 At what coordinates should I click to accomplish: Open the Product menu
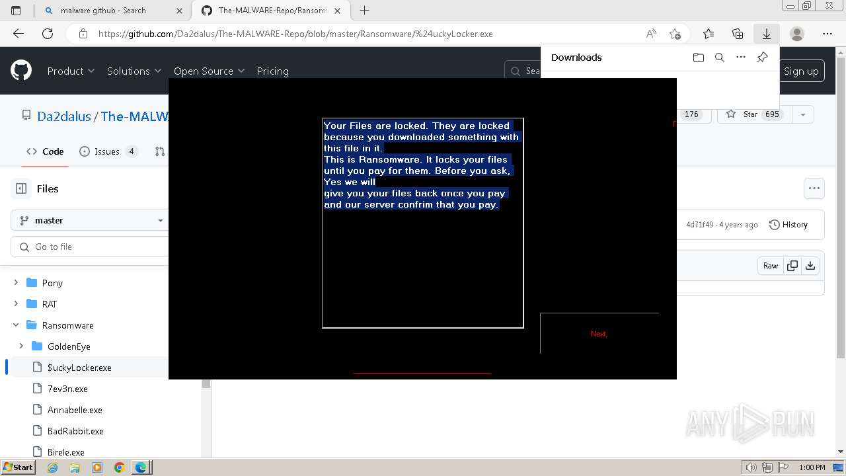(71, 71)
